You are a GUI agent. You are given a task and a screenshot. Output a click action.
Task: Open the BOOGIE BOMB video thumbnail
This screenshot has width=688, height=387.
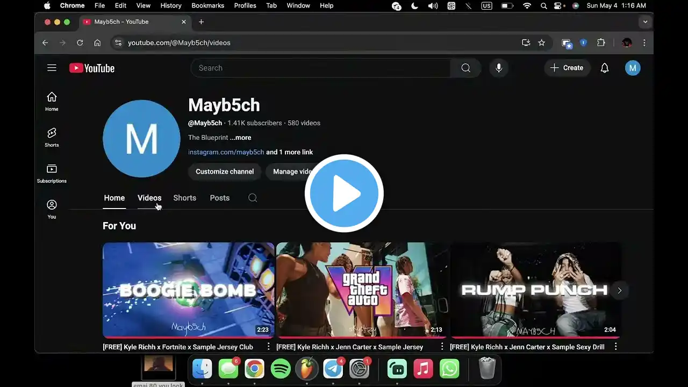click(189, 290)
